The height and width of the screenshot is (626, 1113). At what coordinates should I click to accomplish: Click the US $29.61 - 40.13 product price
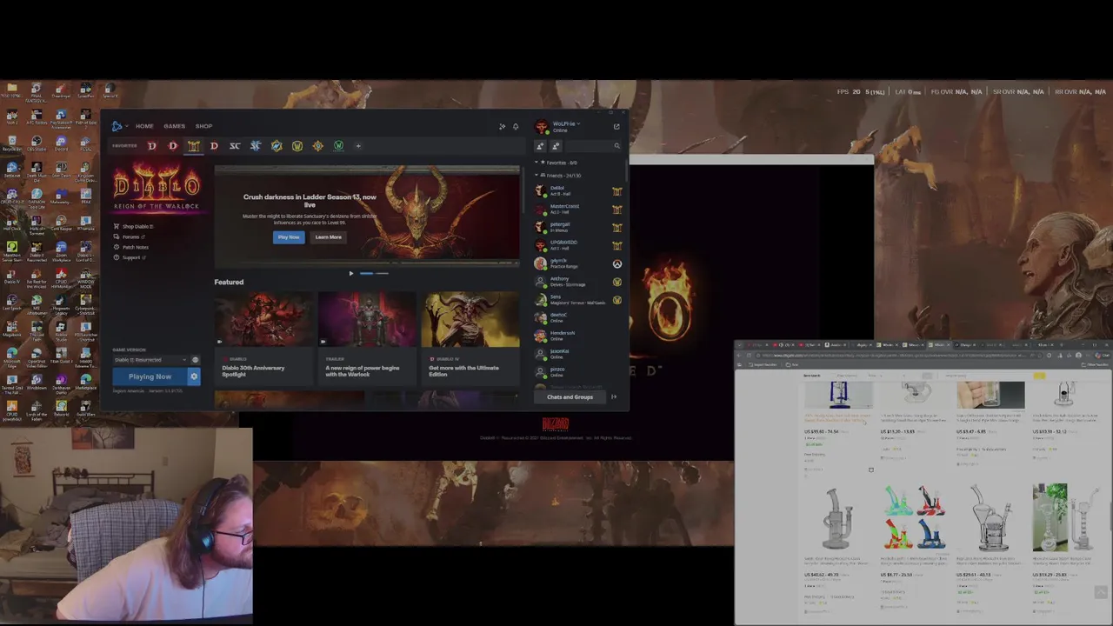(x=973, y=575)
